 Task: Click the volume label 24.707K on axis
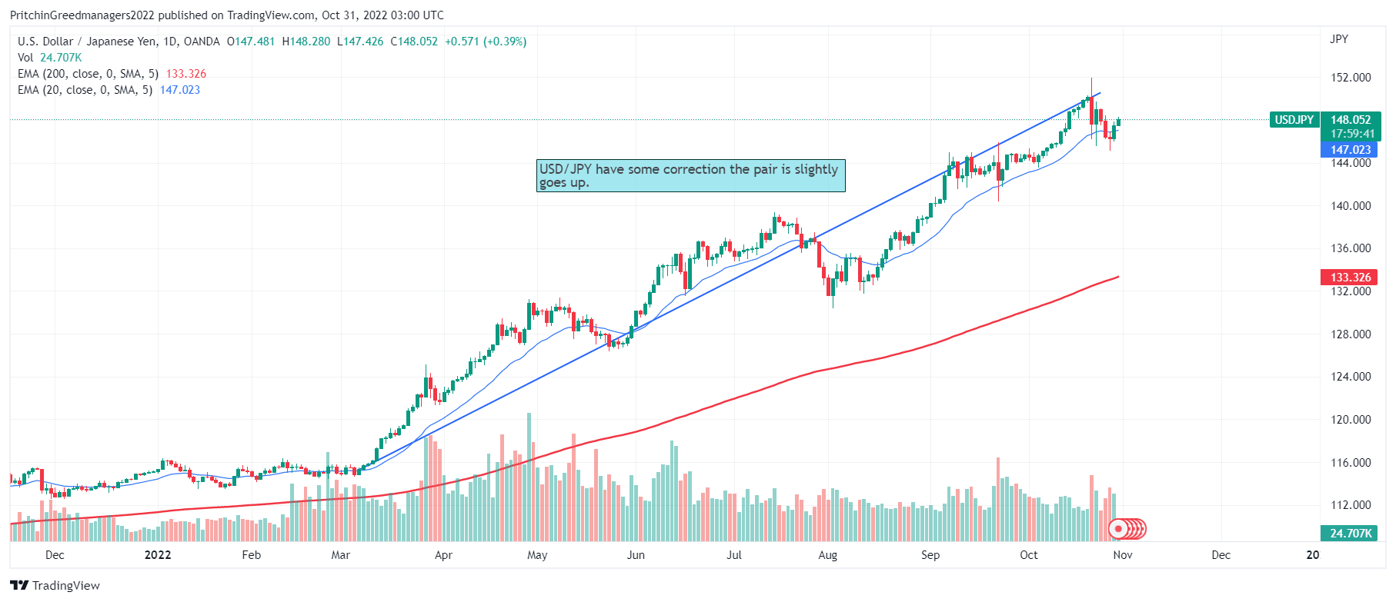pos(1351,533)
